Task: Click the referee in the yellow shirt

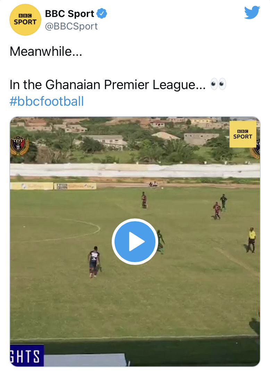Action: click(252, 239)
